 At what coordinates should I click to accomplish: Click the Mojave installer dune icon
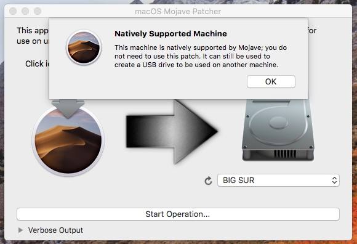coord(68,140)
